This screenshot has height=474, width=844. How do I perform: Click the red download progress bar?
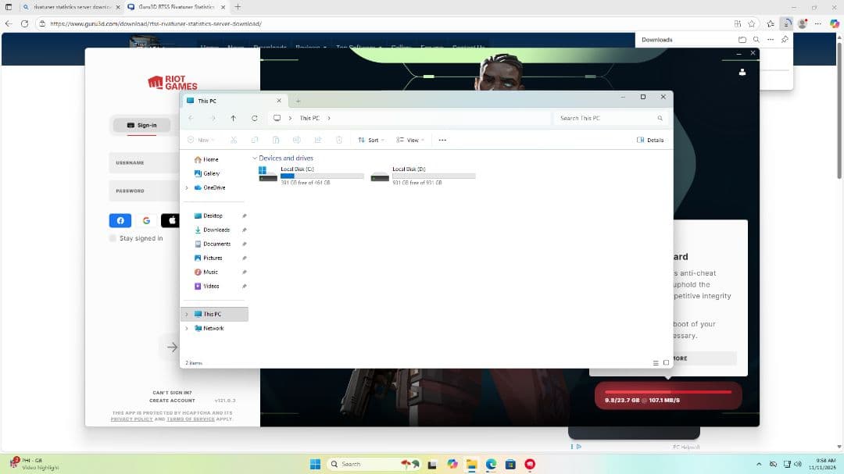pos(669,396)
